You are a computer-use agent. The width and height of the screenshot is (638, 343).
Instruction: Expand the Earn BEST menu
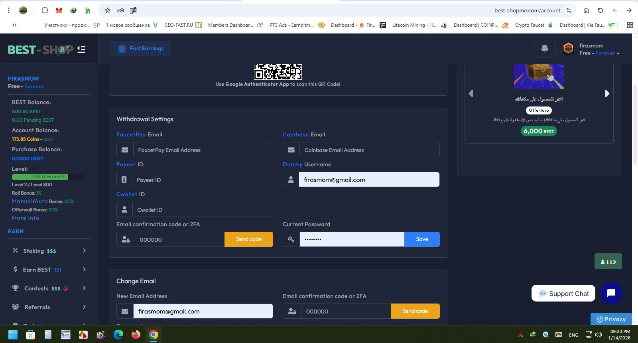[x=49, y=270]
